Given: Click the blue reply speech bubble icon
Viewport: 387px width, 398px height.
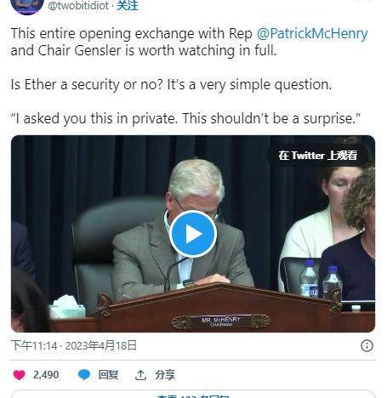Looking at the screenshot, I should click(84, 375).
